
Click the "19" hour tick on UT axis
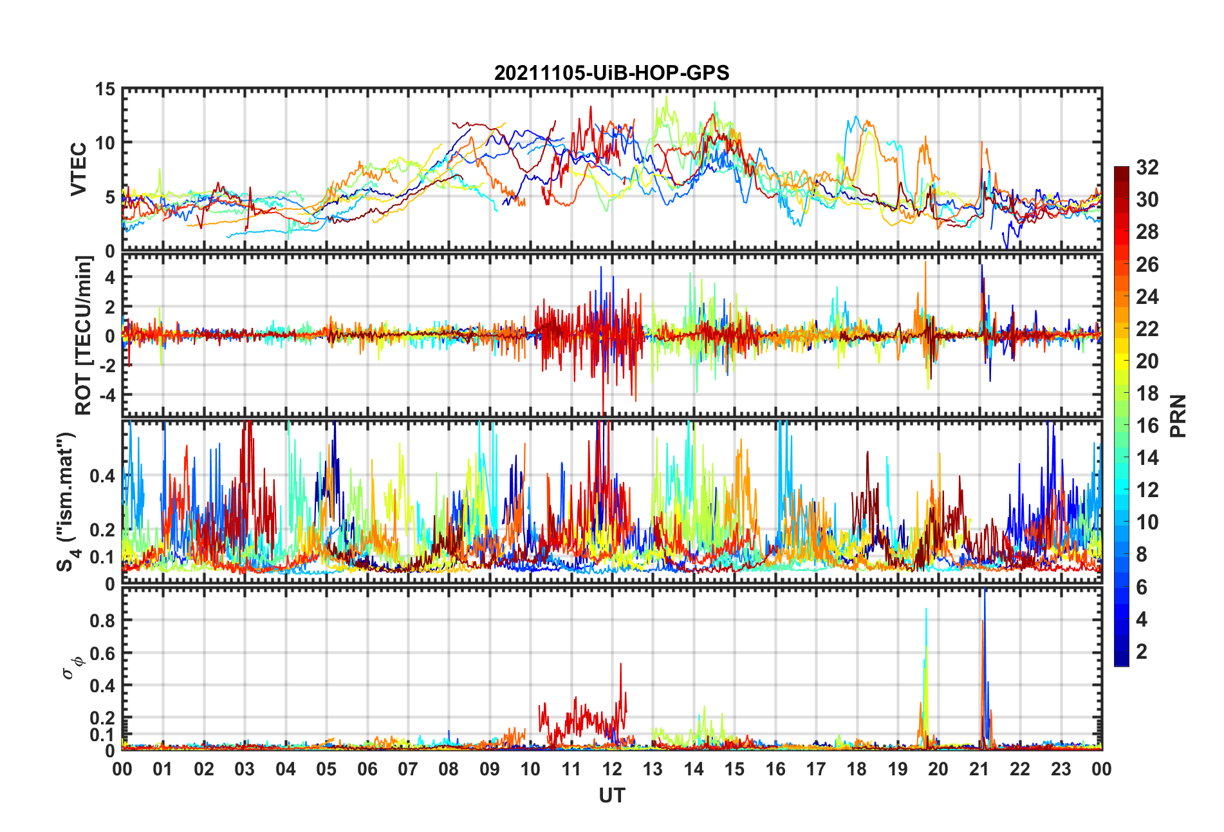pos(898,769)
